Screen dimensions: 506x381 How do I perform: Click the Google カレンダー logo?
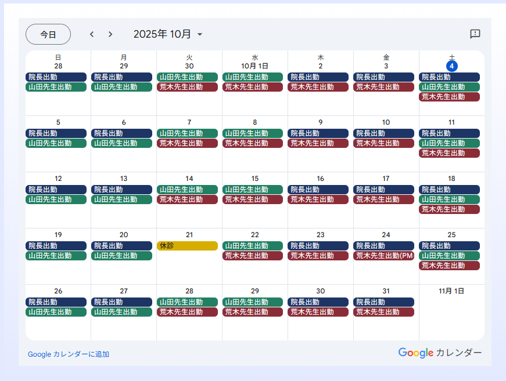pyautogui.click(x=440, y=353)
